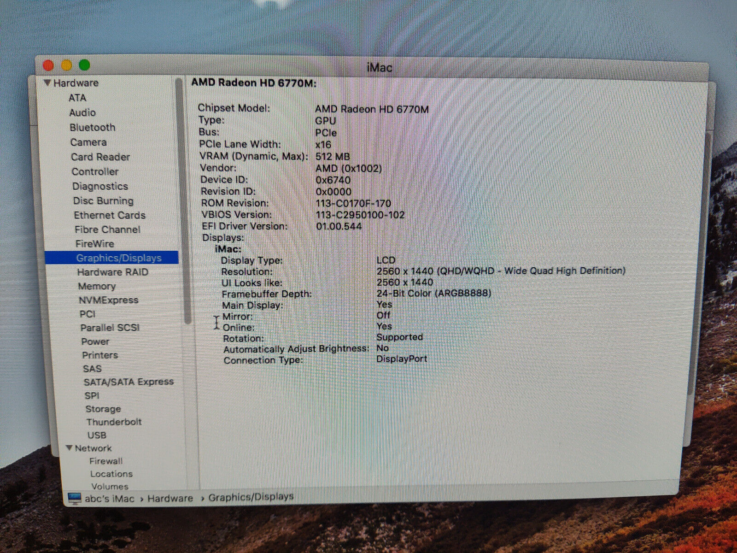Image resolution: width=737 pixels, height=553 pixels.
Task: Open Ethernet Cards information
Action: (x=110, y=215)
